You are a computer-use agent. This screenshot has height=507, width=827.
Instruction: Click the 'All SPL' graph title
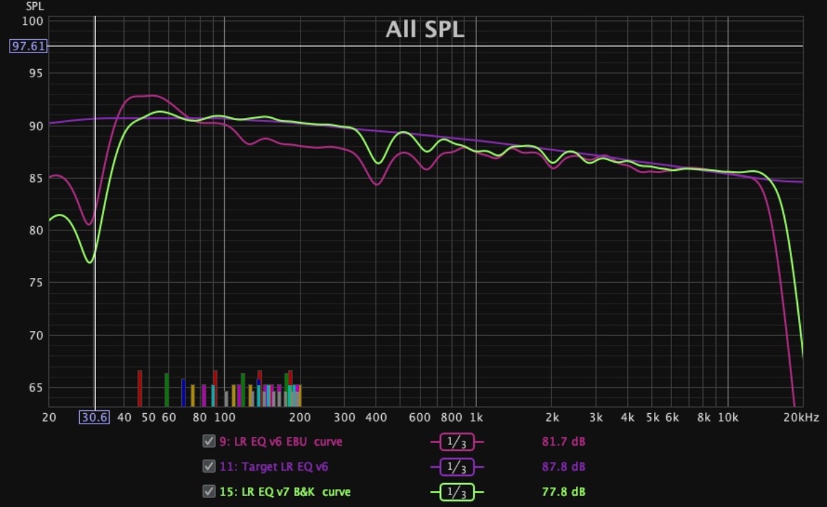pos(425,30)
